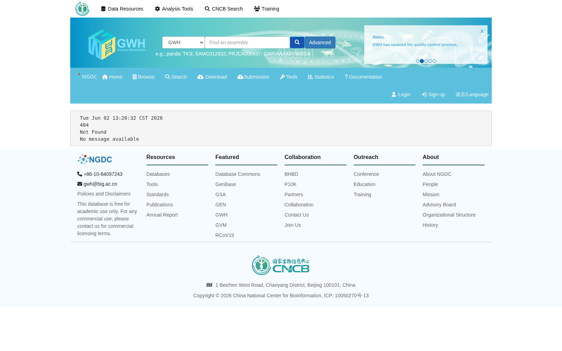Screen dimensions: 562x351
Task: Click the NGDC footer logo
Action: [x=95, y=159]
